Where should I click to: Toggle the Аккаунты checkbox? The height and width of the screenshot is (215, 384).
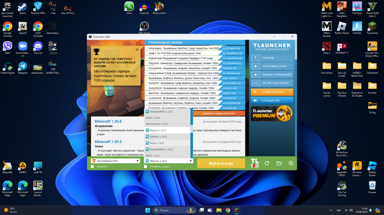click(92, 167)
